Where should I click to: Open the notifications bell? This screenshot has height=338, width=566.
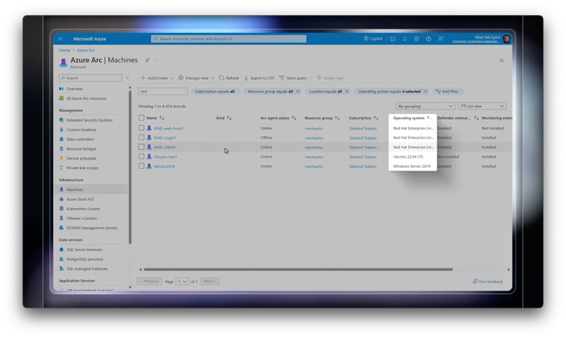(x=405, y=38)
